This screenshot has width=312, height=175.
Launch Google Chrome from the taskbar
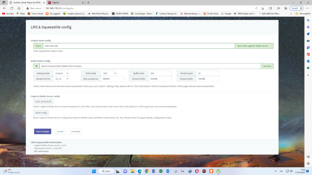pos(147,171)
